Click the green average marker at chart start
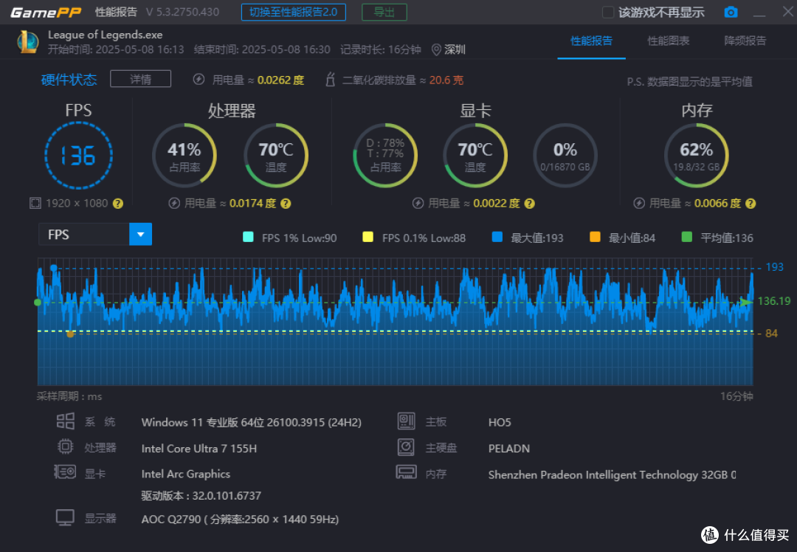 click(x=38, y=303)
